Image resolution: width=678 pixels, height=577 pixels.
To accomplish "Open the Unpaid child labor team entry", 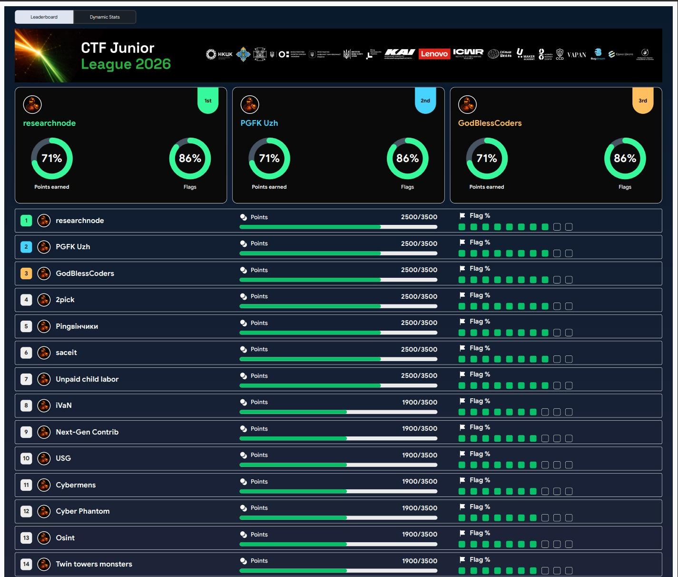I will click(x=87, y=379).
